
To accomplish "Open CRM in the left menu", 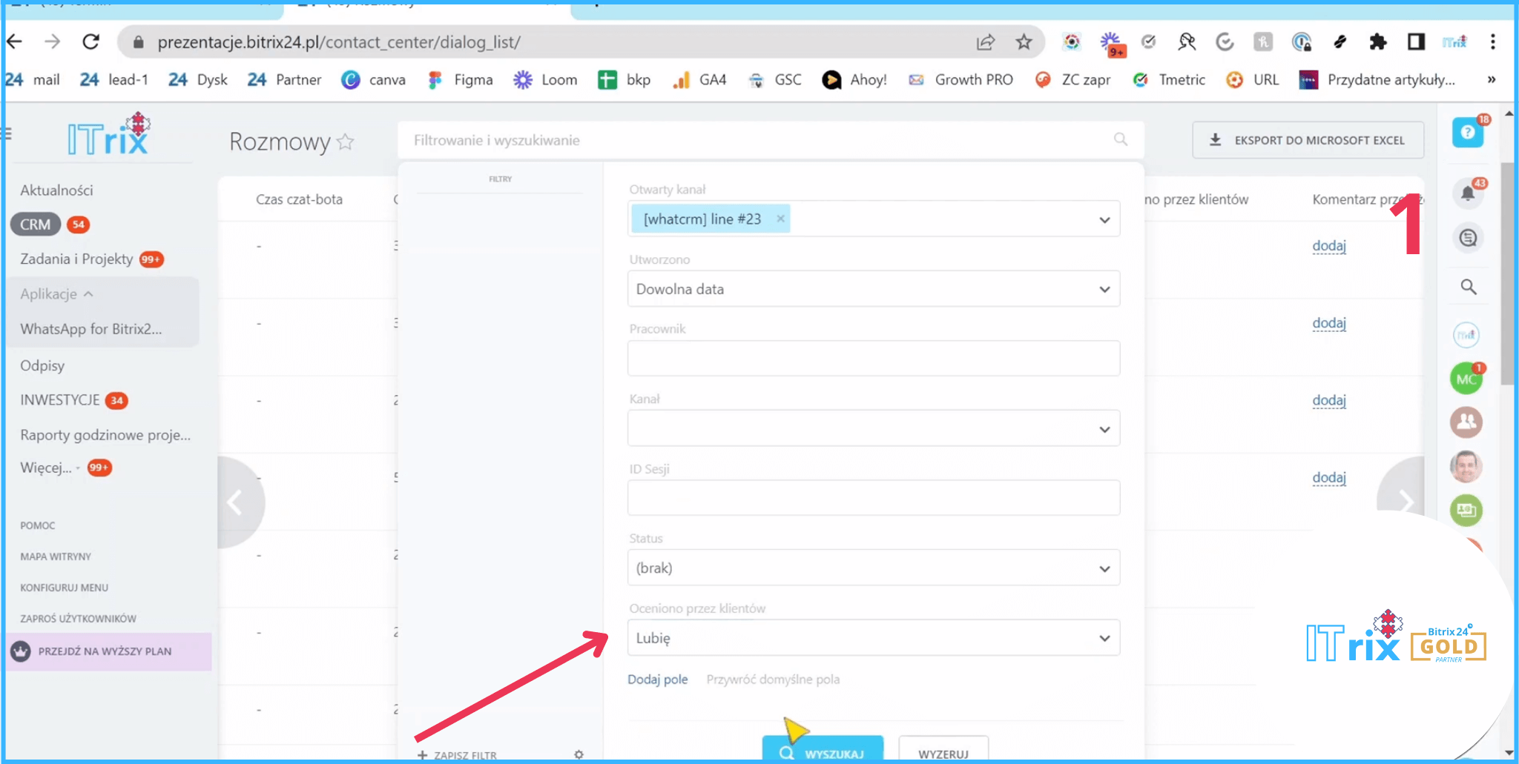I will pos(35,225).
